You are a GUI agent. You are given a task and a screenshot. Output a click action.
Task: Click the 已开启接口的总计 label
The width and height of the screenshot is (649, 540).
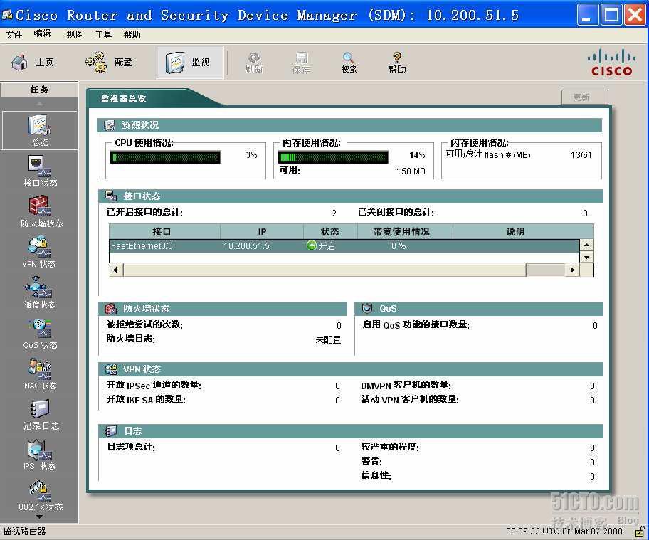pos(144,212)
